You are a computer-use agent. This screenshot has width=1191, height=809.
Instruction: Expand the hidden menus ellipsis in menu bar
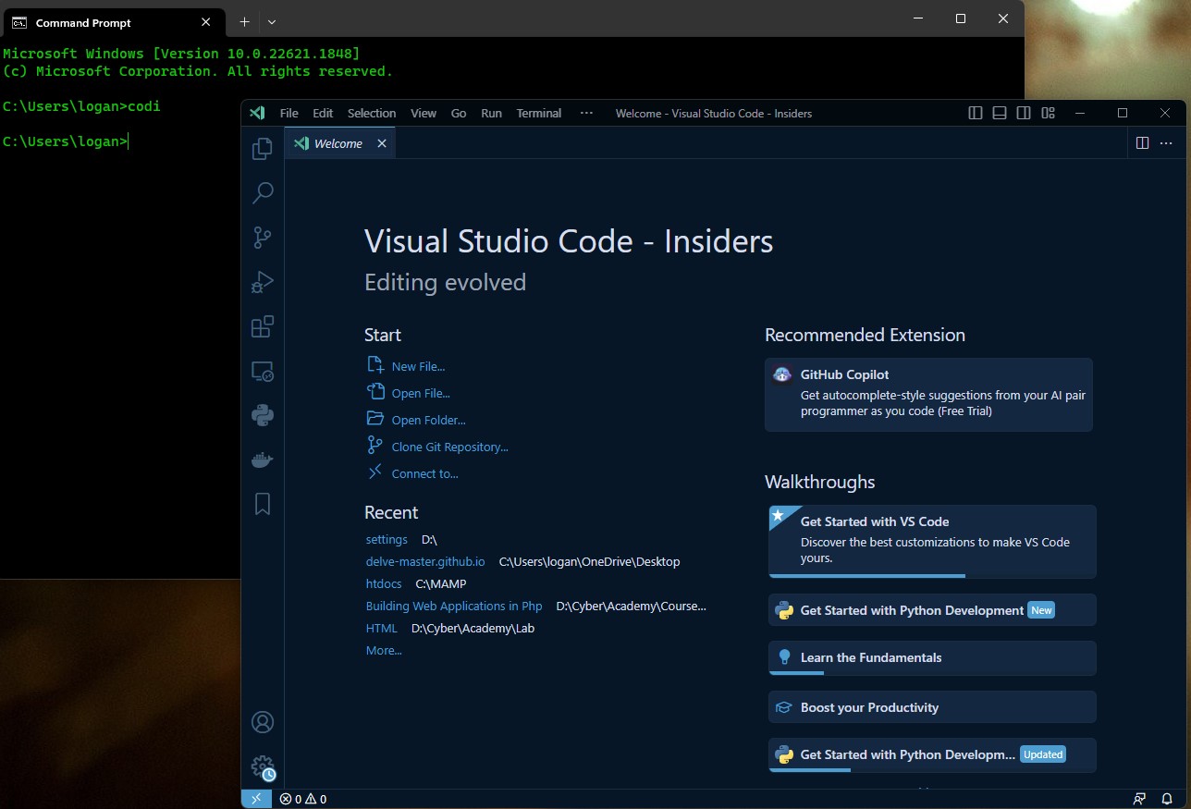click(586, 113)
